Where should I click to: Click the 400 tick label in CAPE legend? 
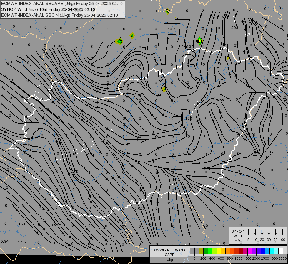pos(212,258)
